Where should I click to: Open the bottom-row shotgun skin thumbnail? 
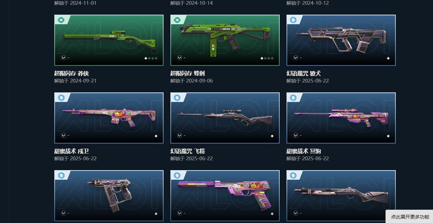click(x=341, y=196)
